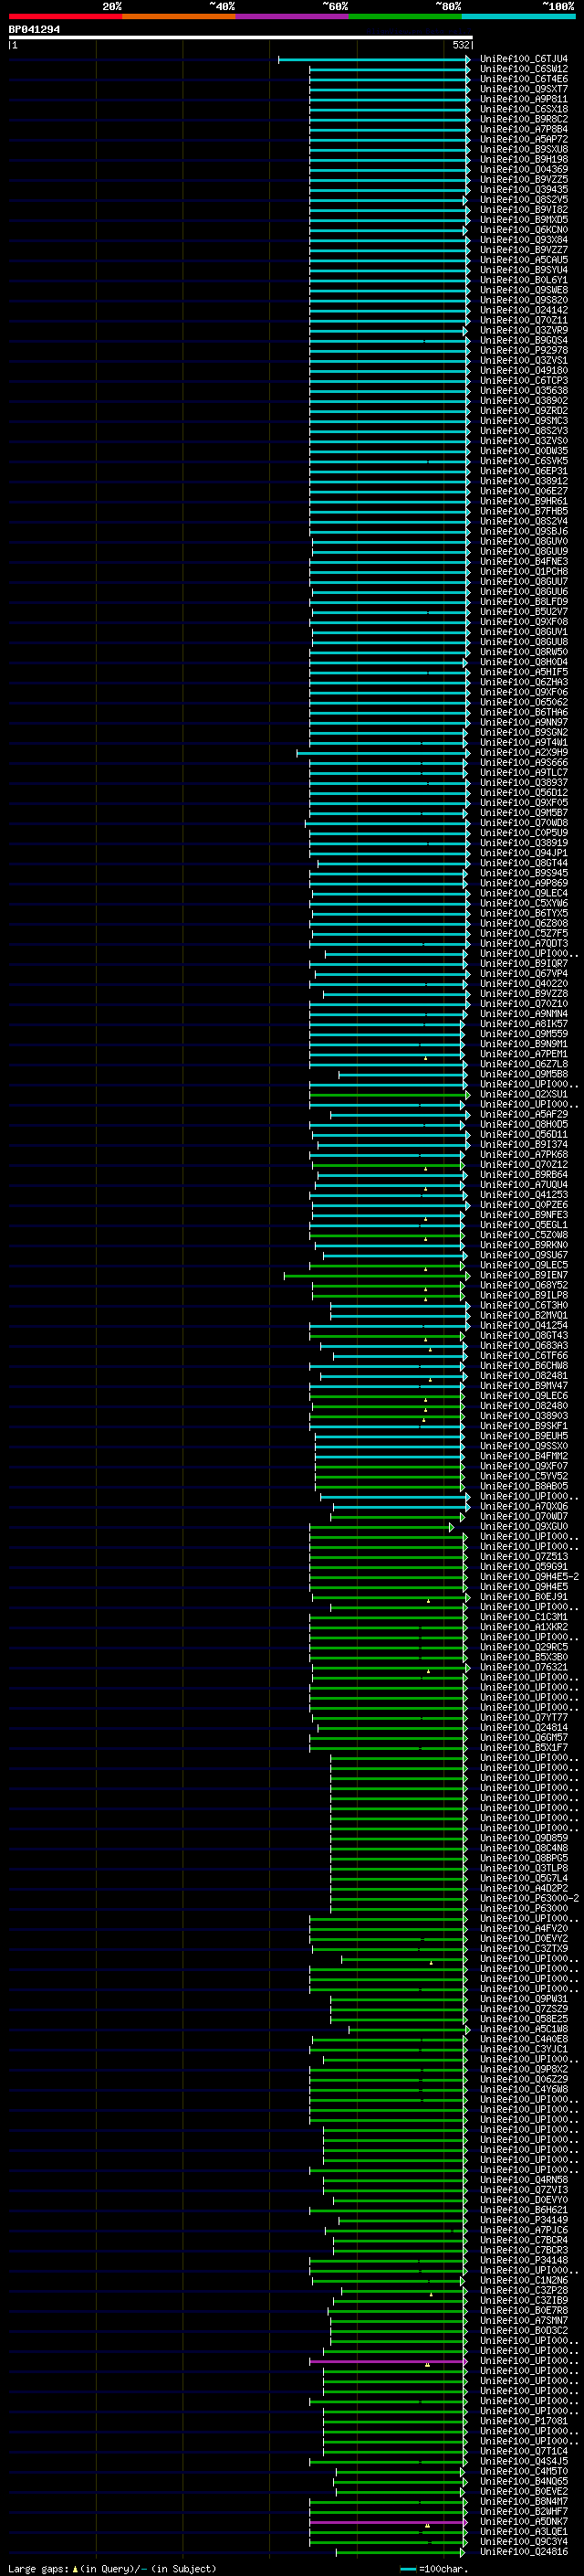Click the orange ~40% identity legend segment
The width and height of the screenshot is (584, 2576).
click(179, 16)
